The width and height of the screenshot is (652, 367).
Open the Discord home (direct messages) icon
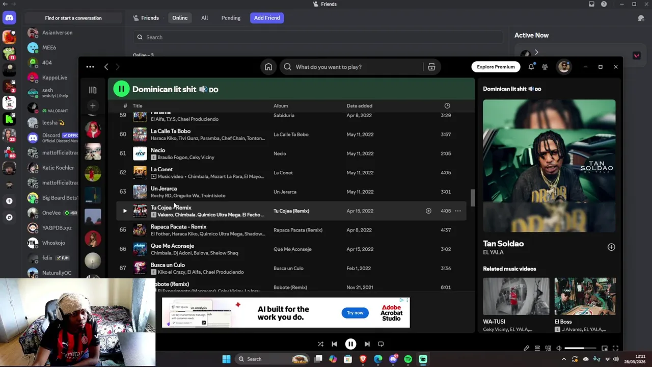[9, 18]
